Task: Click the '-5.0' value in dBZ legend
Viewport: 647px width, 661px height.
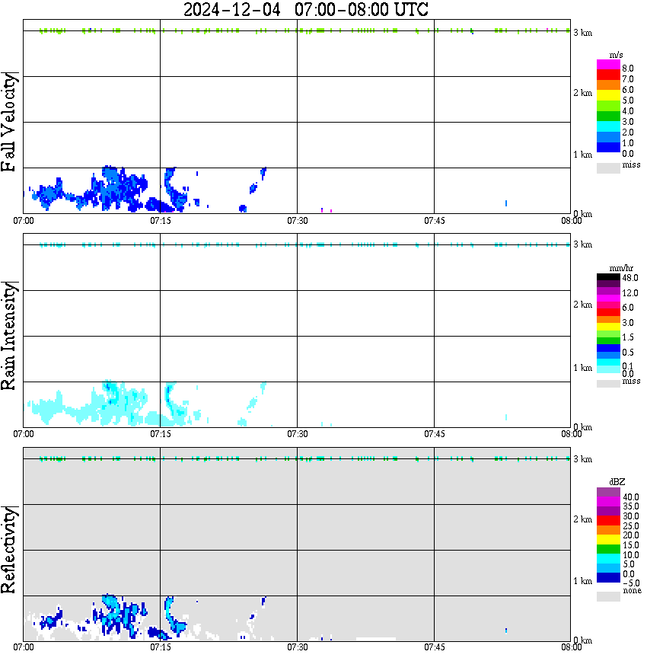Action: [631, 583]
